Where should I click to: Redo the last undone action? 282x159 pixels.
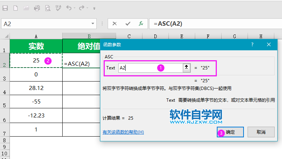(x=82, y=8)
